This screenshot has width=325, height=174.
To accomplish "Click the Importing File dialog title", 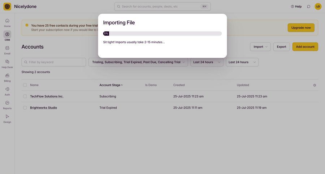I will tap(119, 23).
